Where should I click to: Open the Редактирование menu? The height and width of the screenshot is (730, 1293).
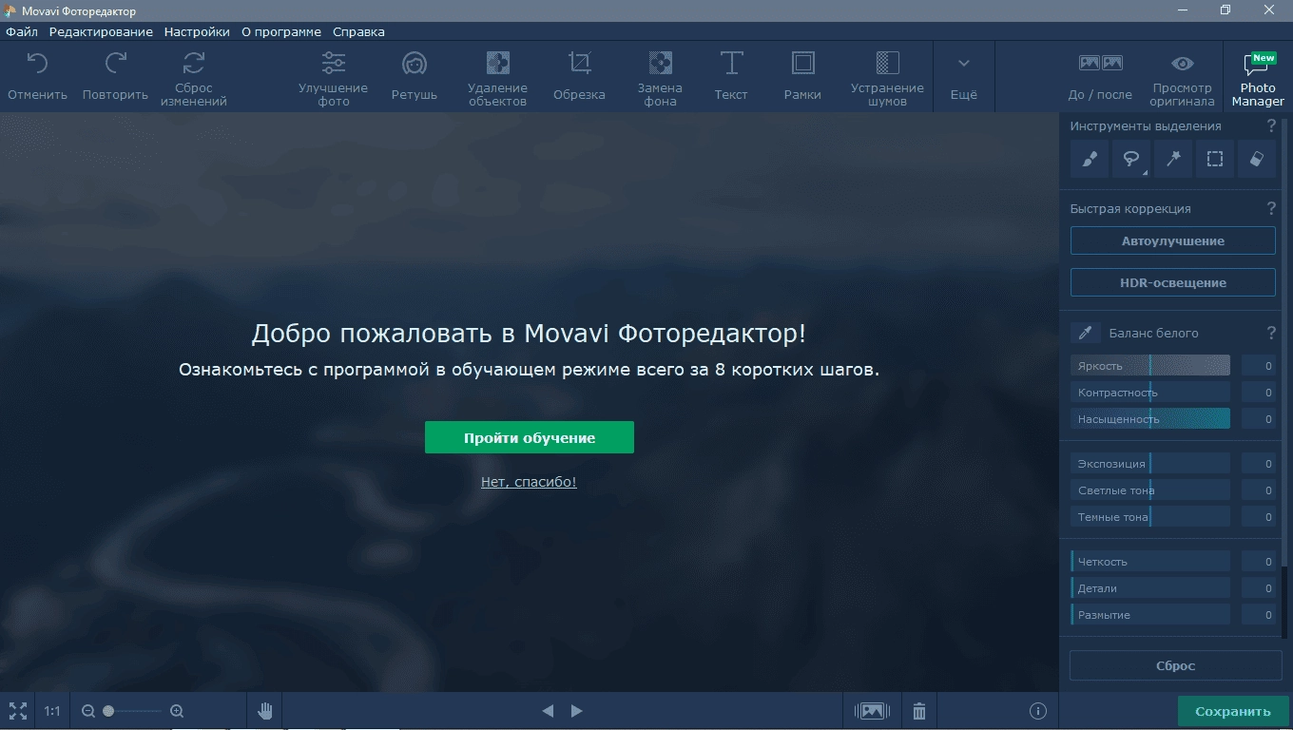tap(101, 31)
